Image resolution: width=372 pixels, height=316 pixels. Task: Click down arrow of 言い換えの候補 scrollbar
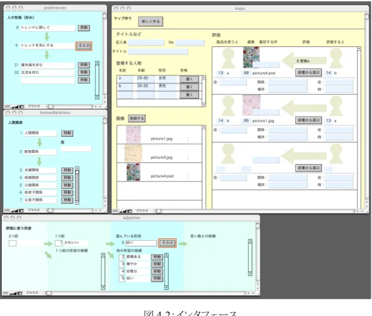pos(250,274)
